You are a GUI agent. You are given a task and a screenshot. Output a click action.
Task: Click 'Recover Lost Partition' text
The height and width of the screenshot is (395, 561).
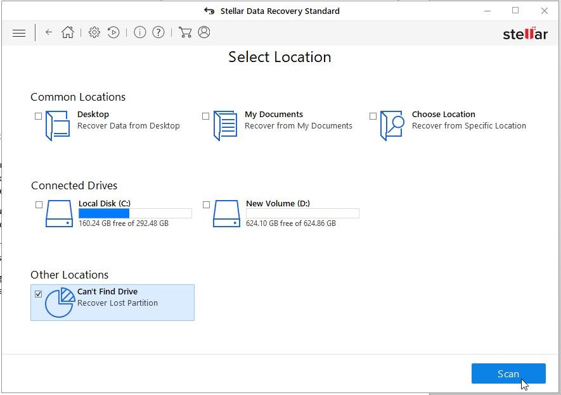pos(117,303)
